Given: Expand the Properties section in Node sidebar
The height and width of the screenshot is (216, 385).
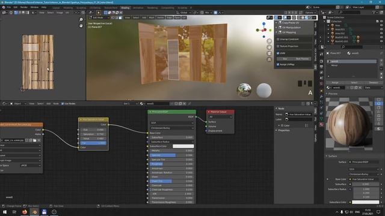Looking at the screenshot, I should 284,130.
